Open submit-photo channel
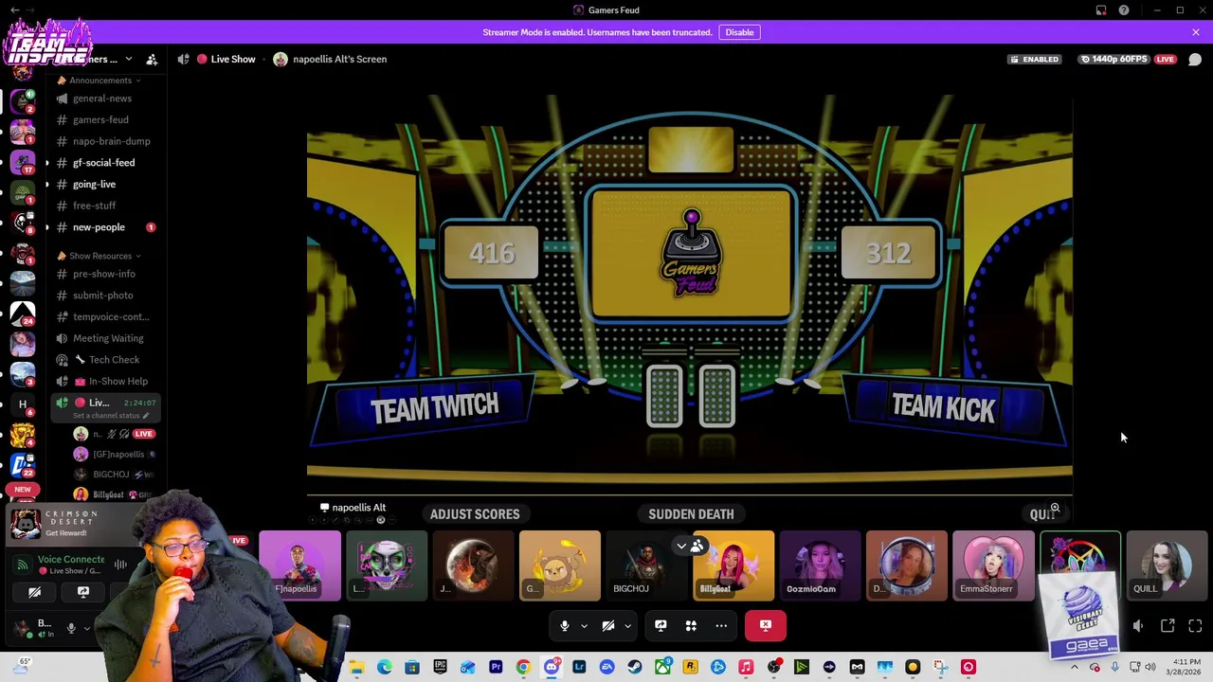 pos(104,296)
